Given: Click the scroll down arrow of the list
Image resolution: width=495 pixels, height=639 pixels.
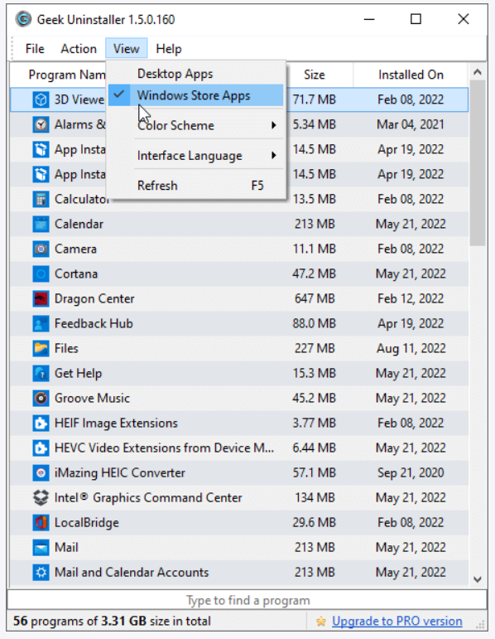Looking at the screenshot, I should coord(478,579).
